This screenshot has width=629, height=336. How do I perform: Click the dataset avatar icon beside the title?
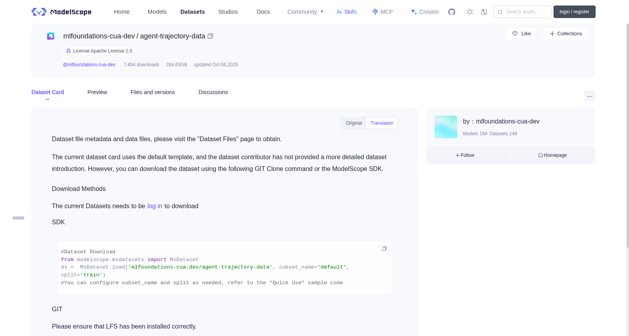point(51,36)
